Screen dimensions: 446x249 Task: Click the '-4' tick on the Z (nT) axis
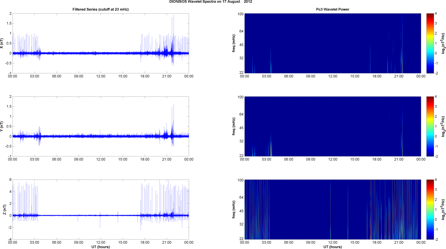point(10,239)
